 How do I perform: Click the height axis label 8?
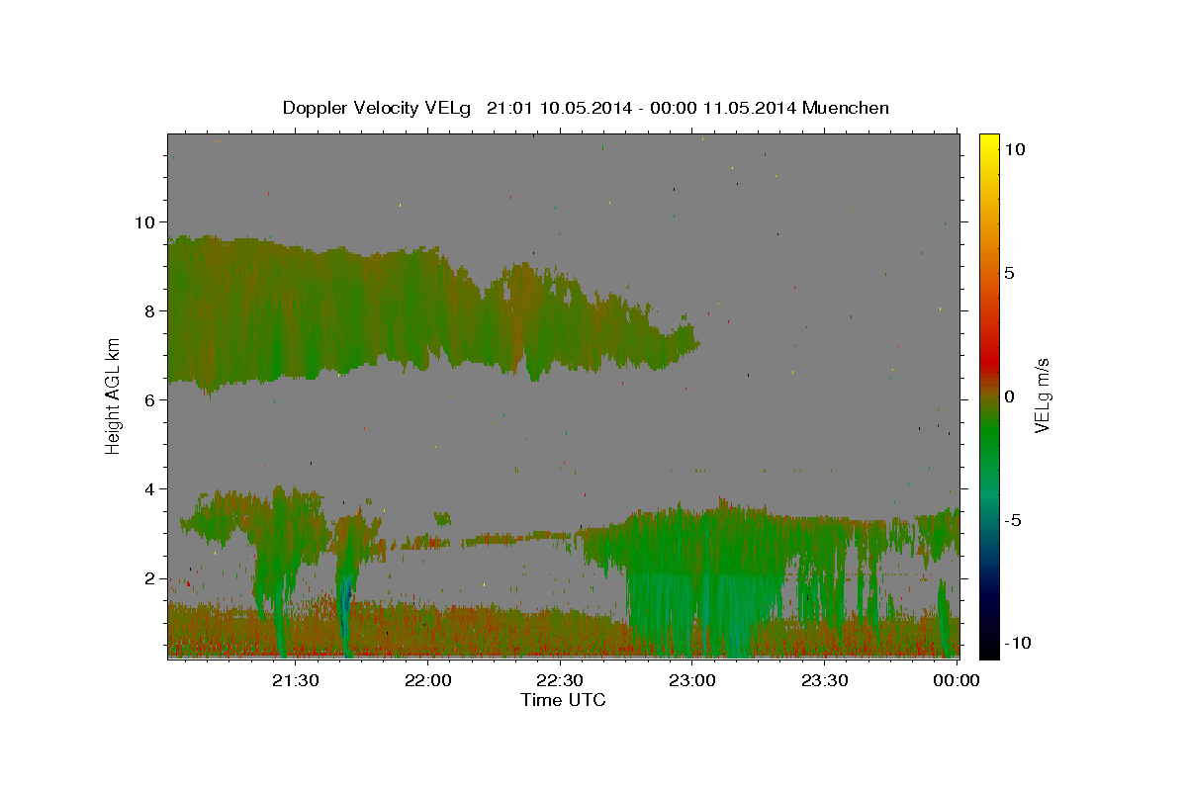tap(151, 310)
